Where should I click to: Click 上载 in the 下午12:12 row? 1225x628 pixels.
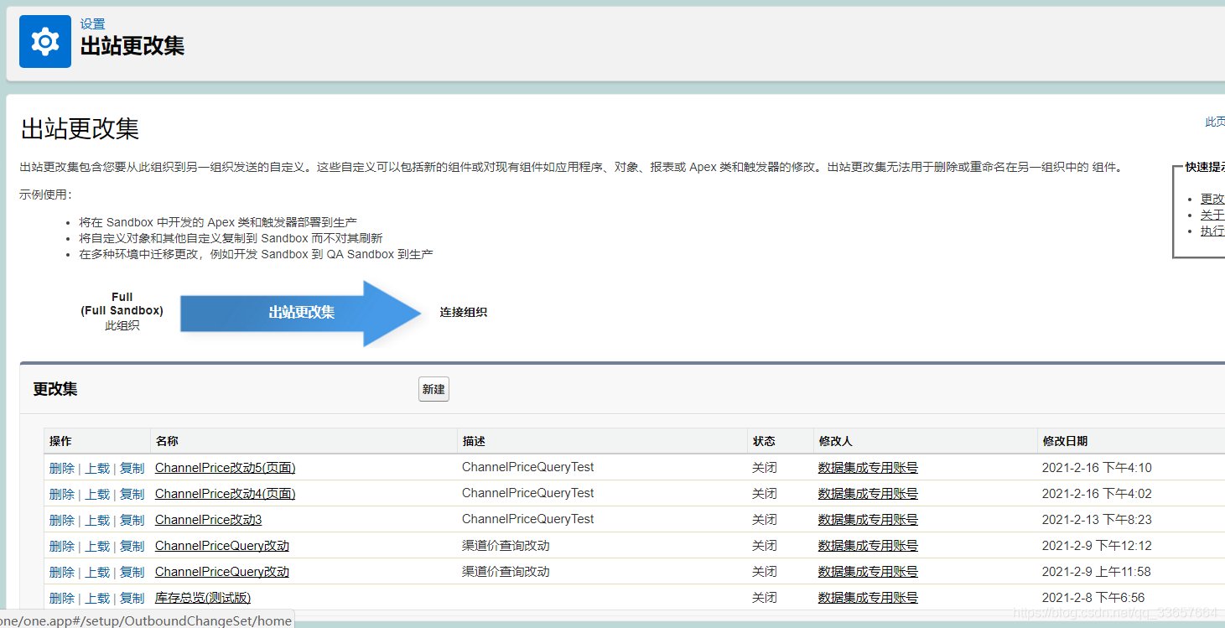(97, 546)
